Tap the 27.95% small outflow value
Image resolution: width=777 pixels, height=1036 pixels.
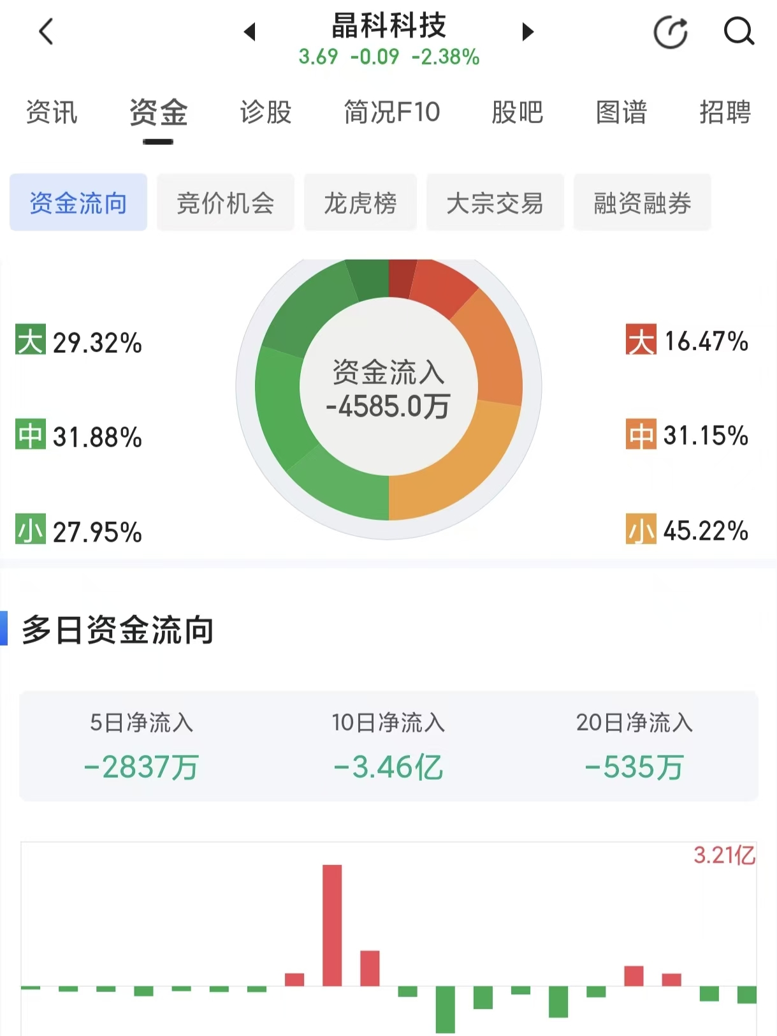(x=98, y=531)
